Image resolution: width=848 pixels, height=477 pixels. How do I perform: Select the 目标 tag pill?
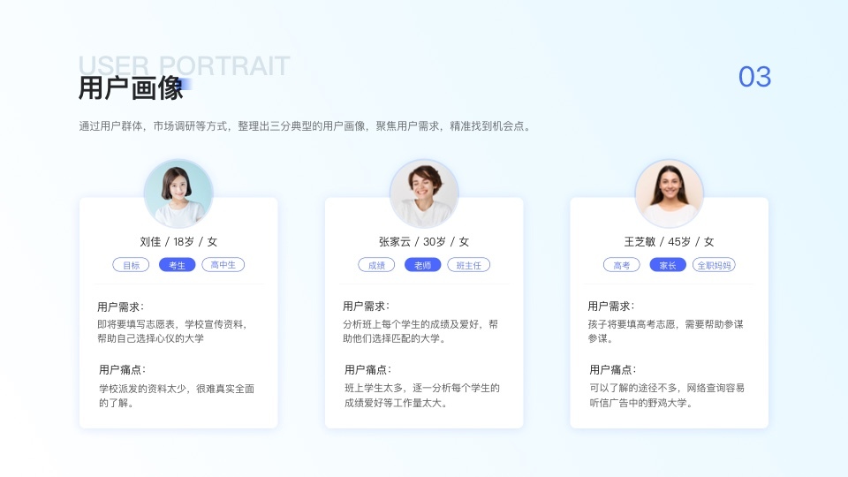pyautogui.click(x=131, y=265)
